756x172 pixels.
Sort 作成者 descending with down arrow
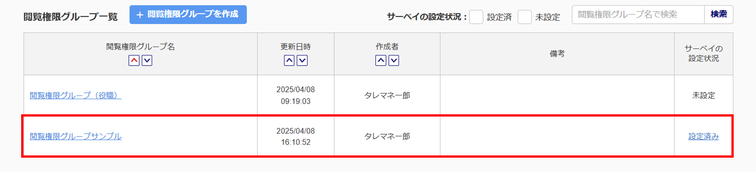pyautogui.click(x=394, y=60)
